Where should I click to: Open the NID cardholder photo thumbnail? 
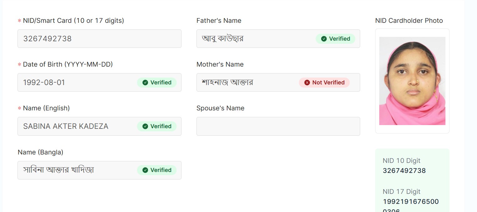(x=412, y=81)
